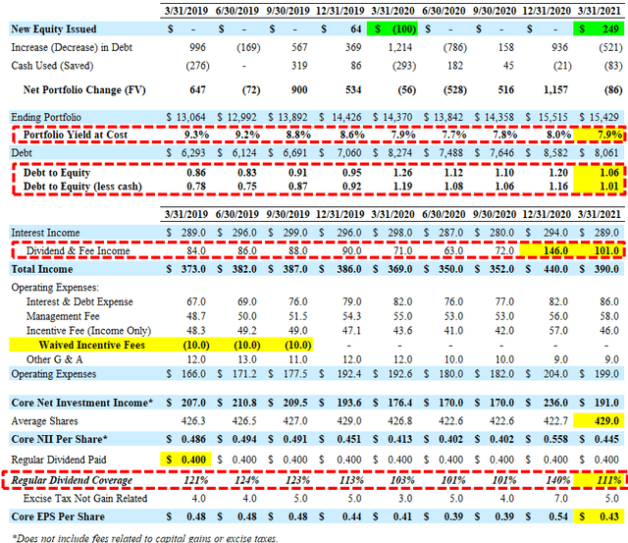Click the 57.0 incentive fee value
628x543 pixels.
click(x=558, y=331)
